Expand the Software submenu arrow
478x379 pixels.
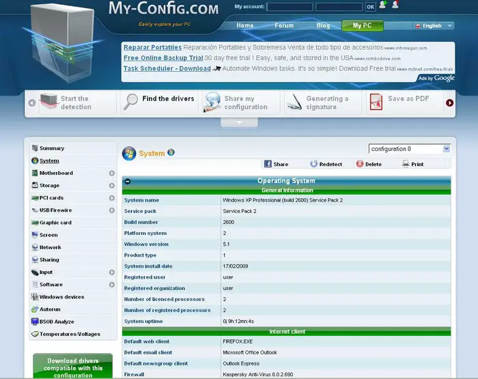click(112, 285)
